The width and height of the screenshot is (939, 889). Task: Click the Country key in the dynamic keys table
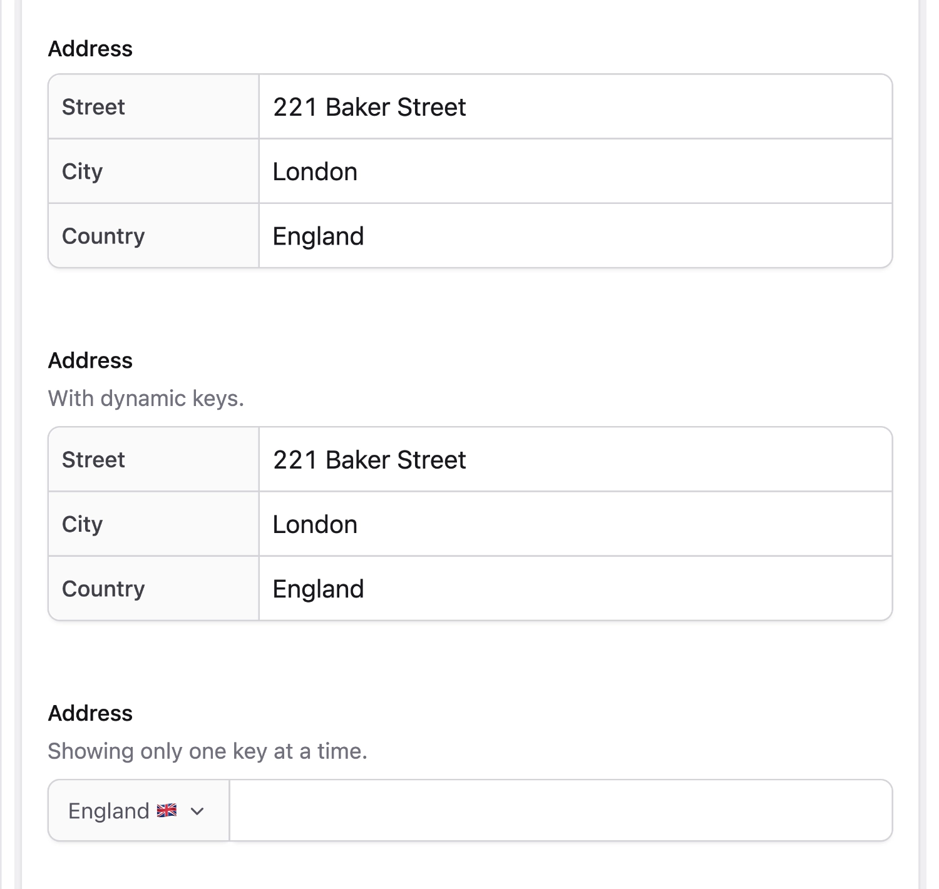103,589
